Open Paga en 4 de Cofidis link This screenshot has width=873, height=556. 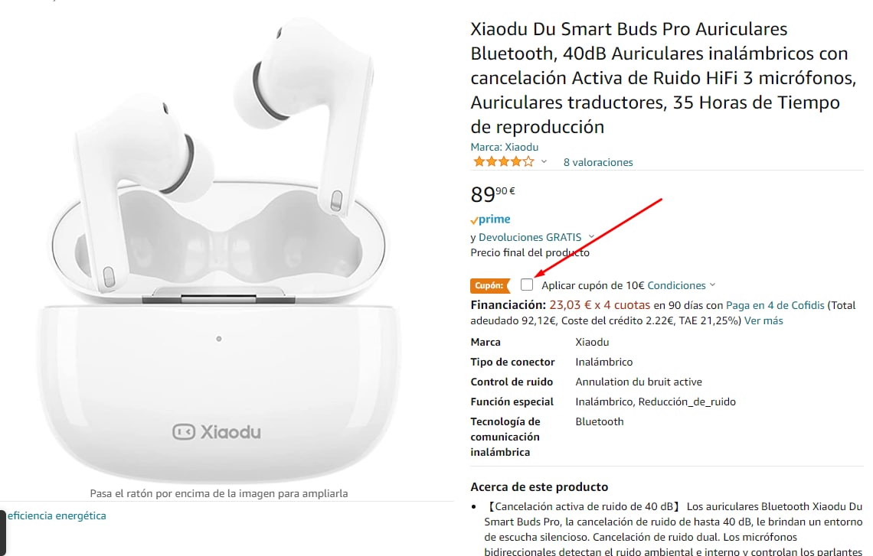point(775,305)
